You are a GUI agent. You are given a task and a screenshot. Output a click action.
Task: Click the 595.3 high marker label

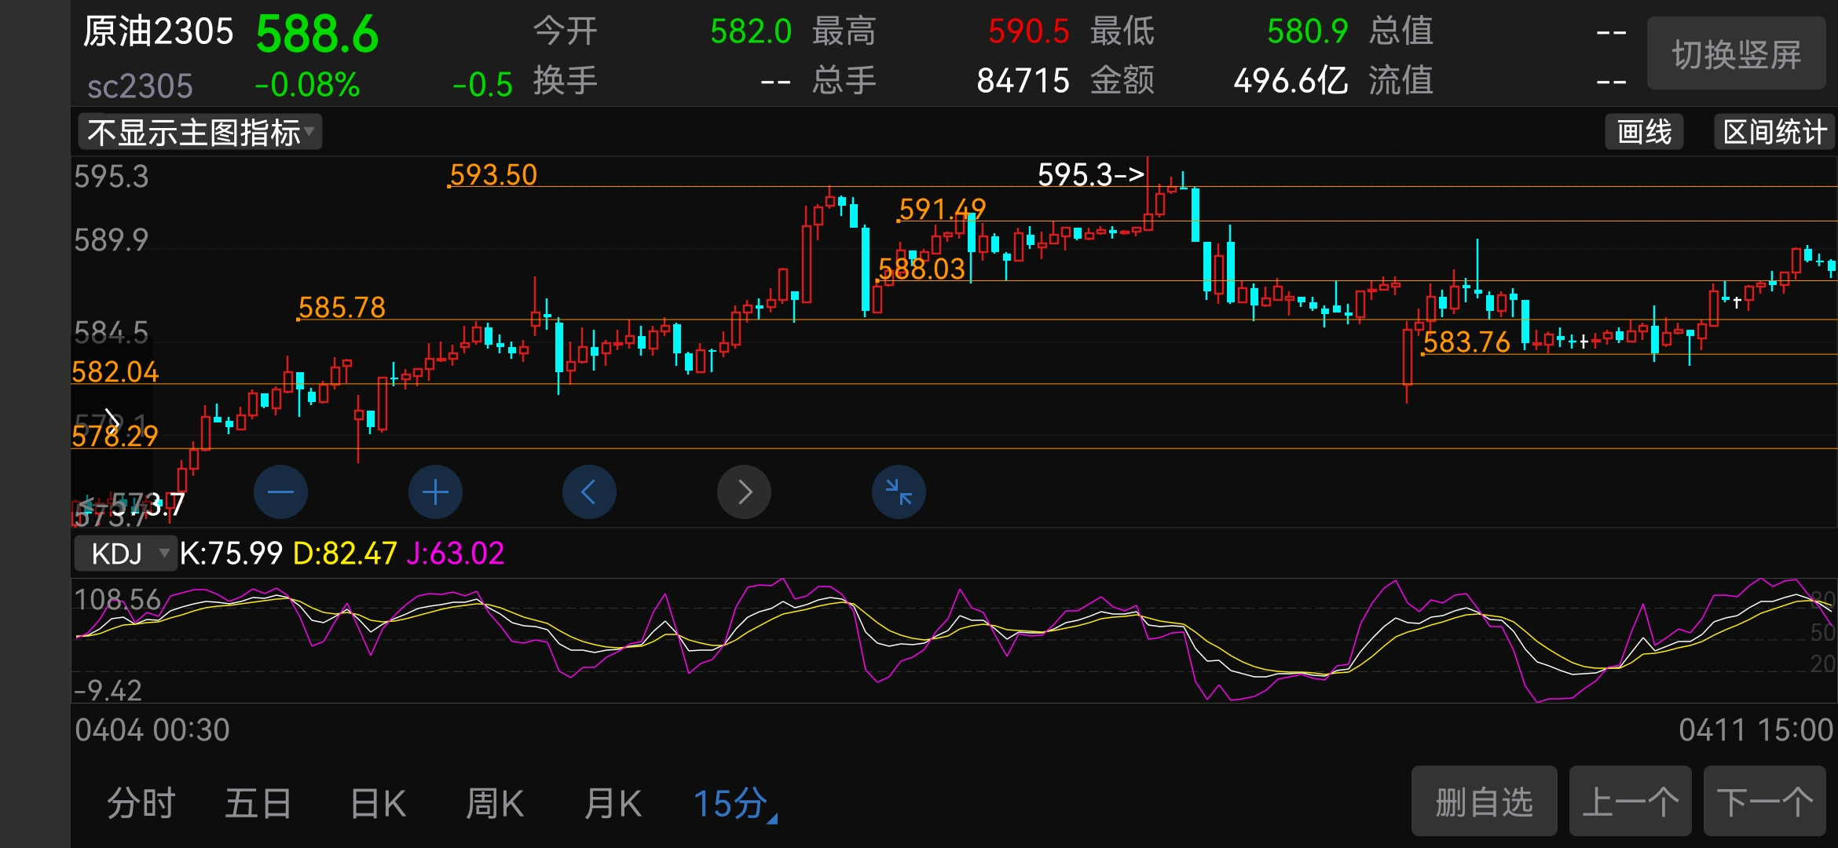click(x=1090, y=174)
